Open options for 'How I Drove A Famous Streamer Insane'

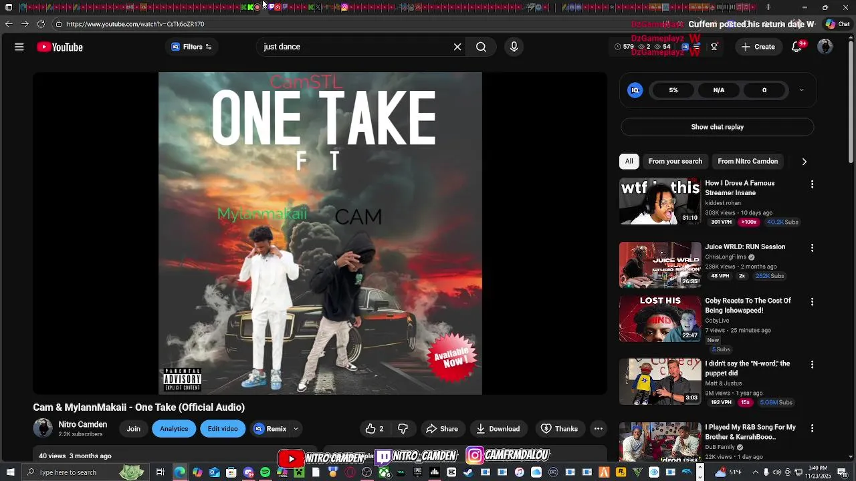click(x=813, y=184)
